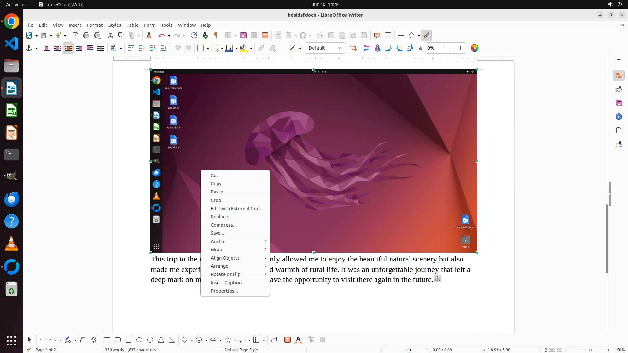
Task: Choose Compress... from context menu
Action: pyautogui.click(x=223, y=225)
